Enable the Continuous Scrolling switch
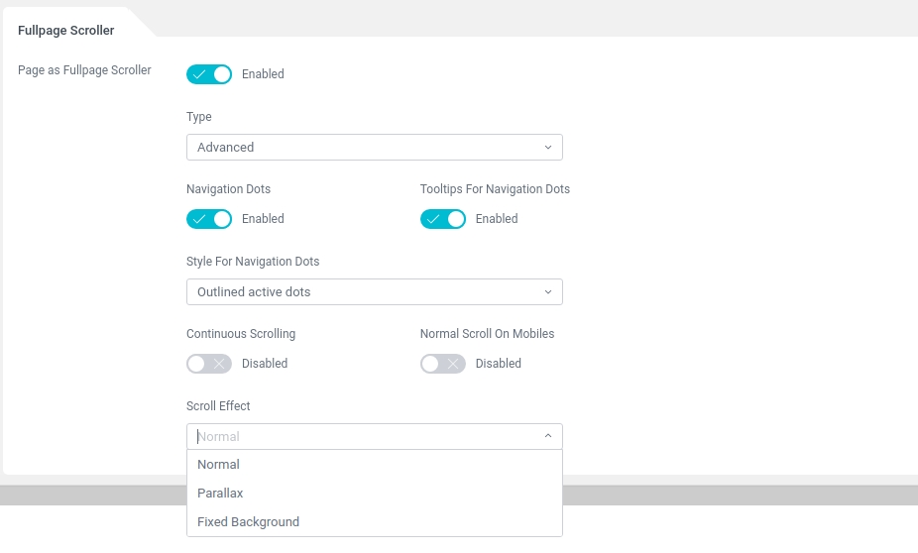This screenshot has width=918, height=553. click(209, 364)
